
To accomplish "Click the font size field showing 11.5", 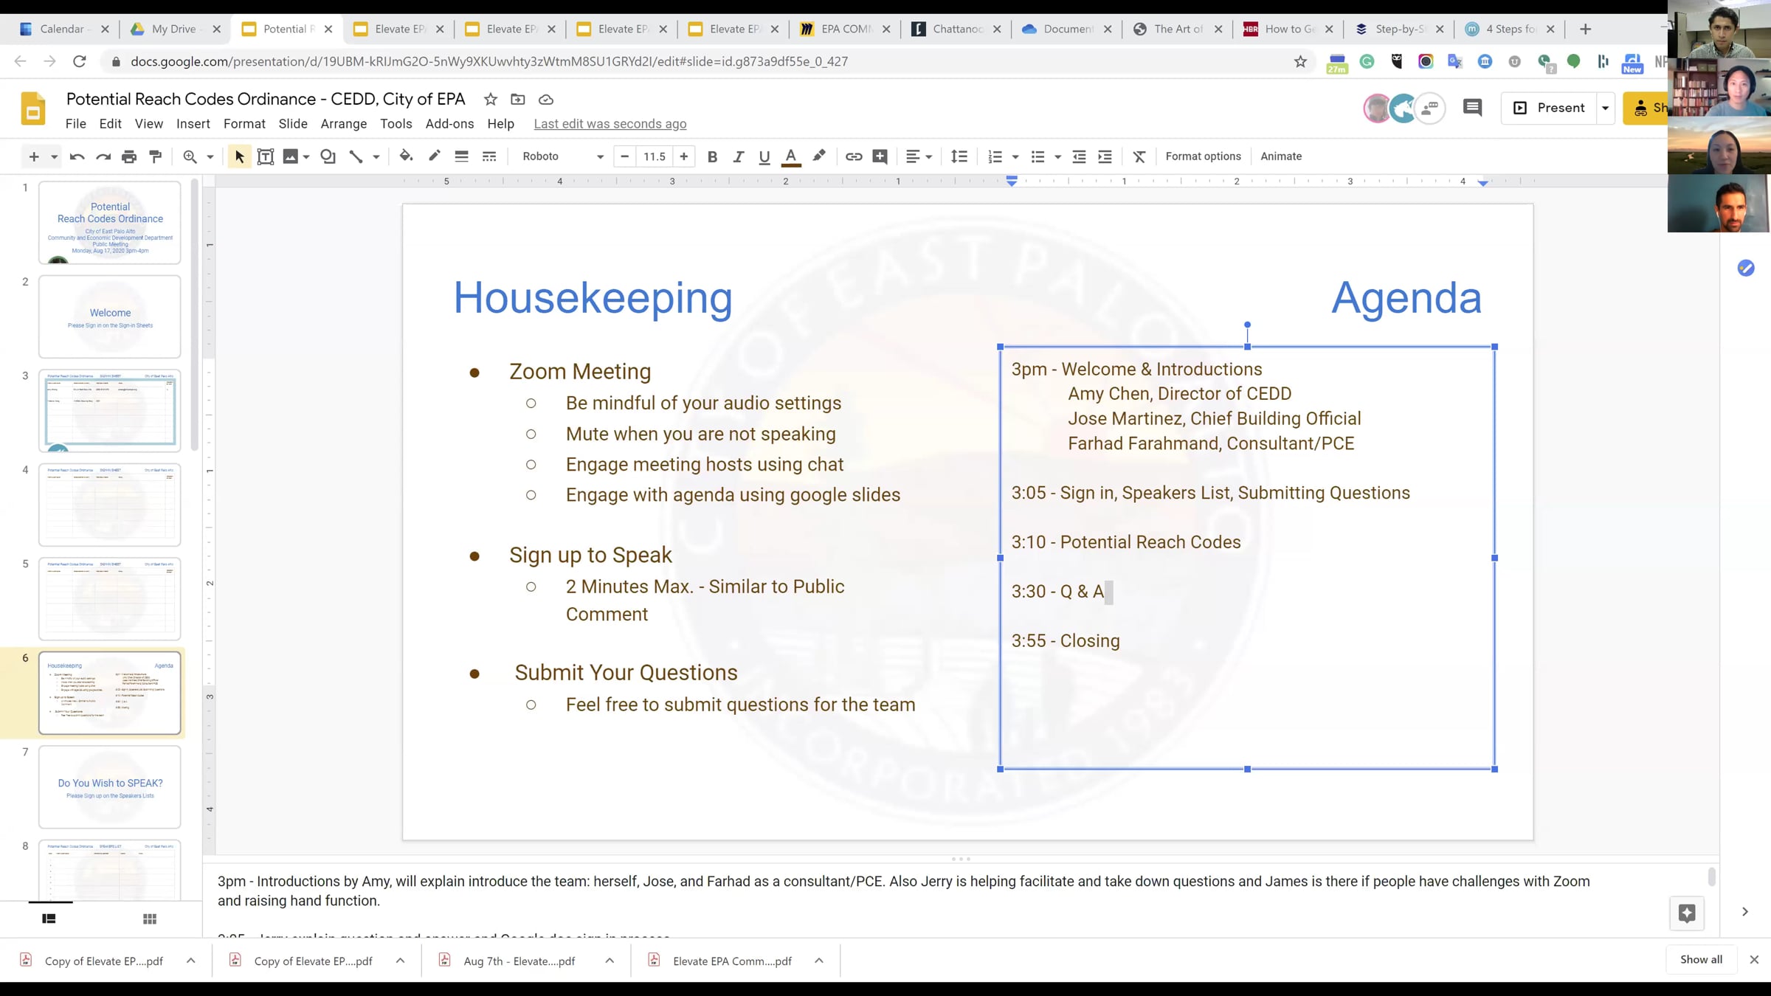I will coord(655,156).
